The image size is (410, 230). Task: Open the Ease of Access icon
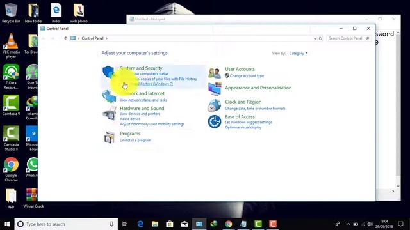[x=215, y=121]
